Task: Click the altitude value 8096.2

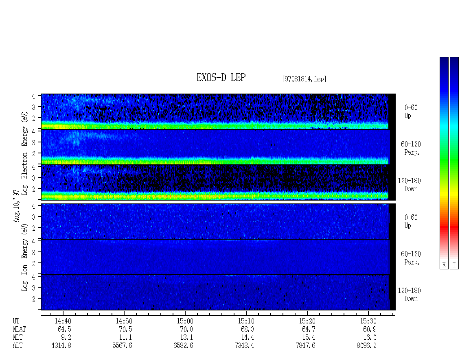Action: tap(366, 346)
